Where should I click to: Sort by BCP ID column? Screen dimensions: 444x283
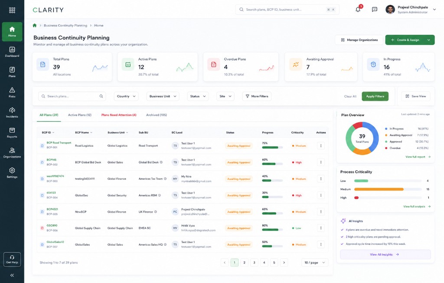[48, 132]
